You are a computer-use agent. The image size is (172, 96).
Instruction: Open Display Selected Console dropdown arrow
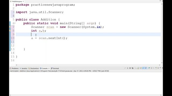(154, 68)
